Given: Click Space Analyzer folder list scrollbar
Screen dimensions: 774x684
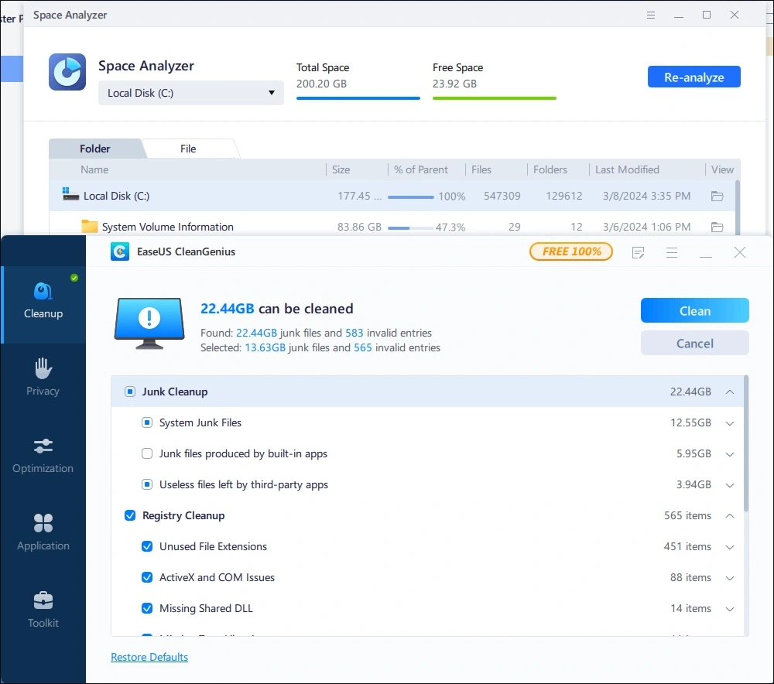Looking at the screenshot, I should (738, 207).
